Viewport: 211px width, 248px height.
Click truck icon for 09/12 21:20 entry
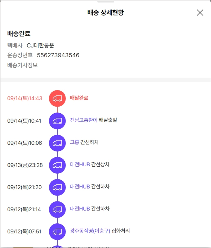[57, 187]
